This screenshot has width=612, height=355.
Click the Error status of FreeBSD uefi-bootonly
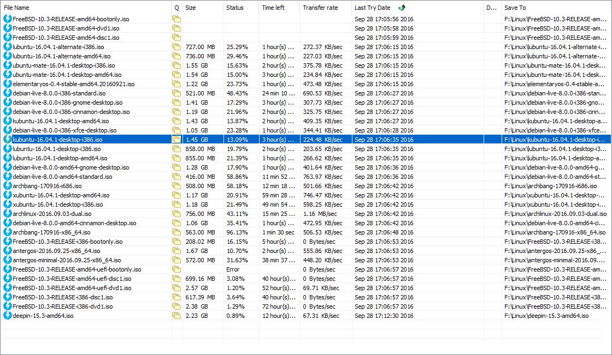click(x=233, y=269)
